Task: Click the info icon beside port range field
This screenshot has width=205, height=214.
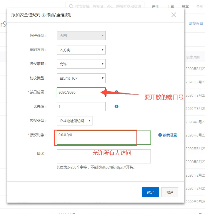Action: [117, 92]
